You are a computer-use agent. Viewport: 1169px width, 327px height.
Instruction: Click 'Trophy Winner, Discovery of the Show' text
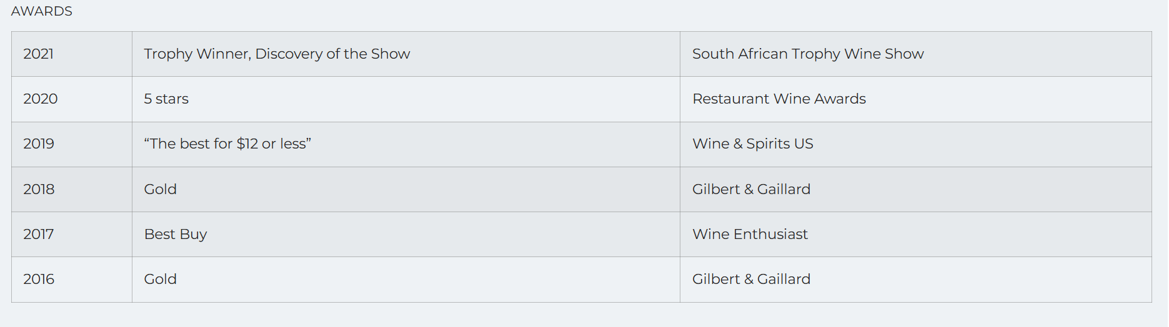(x=277, y=54)
